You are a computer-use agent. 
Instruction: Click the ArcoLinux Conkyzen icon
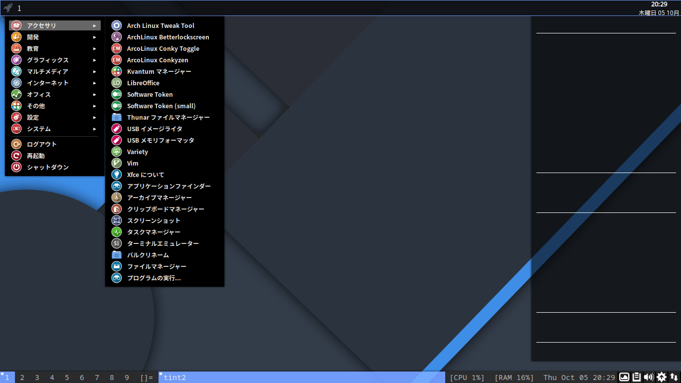117,60
